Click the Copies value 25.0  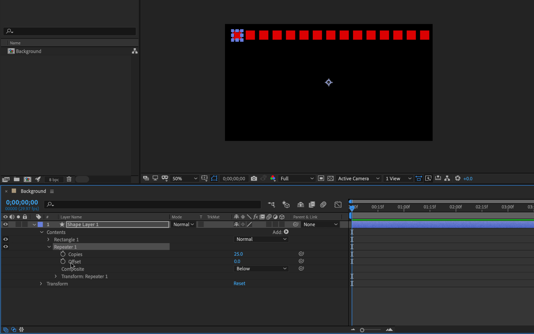point(238,254)
